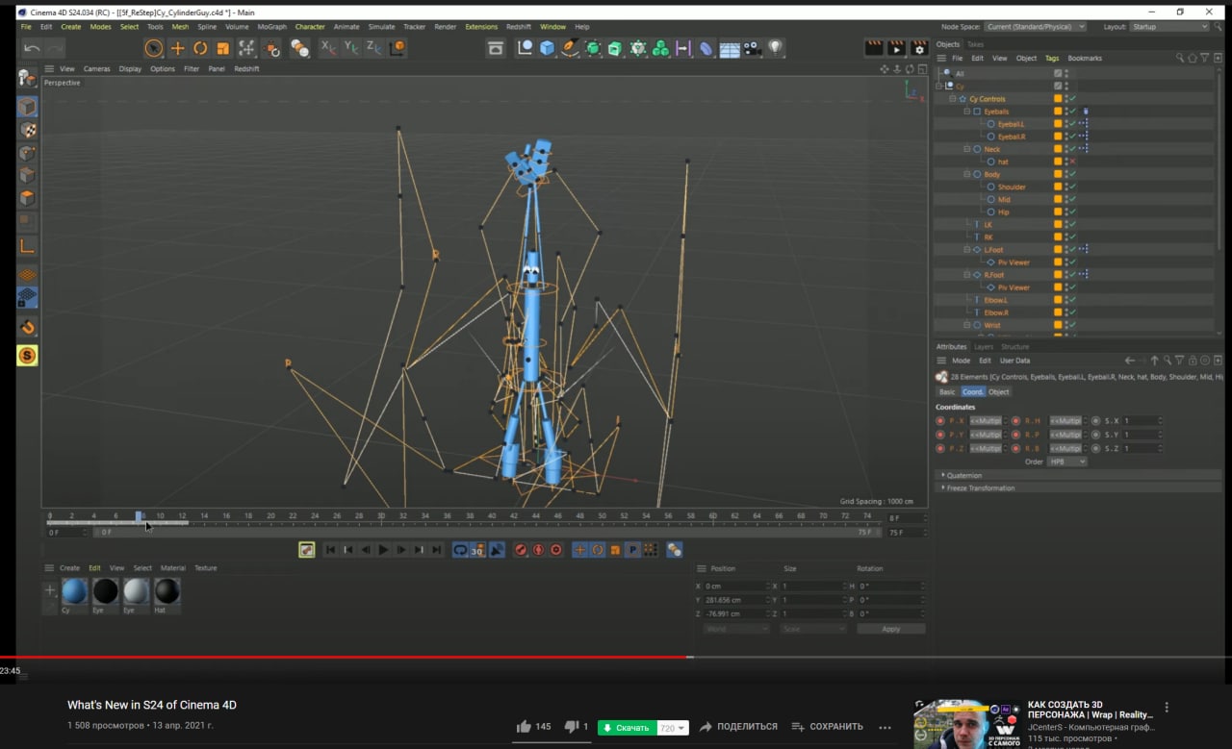1232x749 pixels.
Task: Toggle R.H animation radio dot
Action: 1016,421
